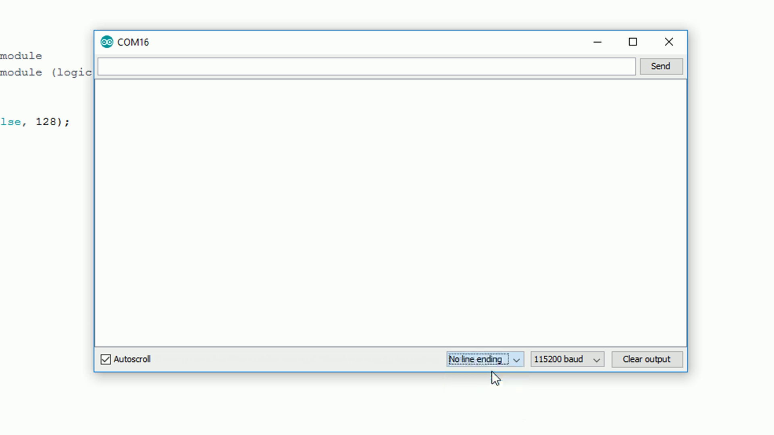Close the COM16 serial monitor window

pyautogui.click(x=668, y=42)
